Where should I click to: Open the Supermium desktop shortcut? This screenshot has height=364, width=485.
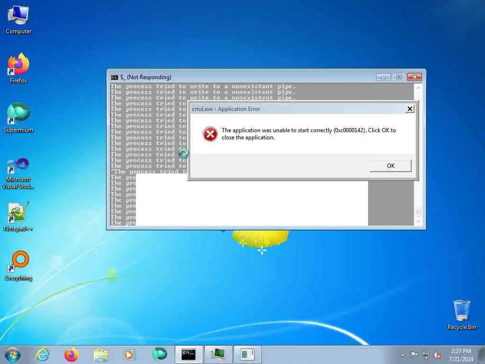click(18, 118)
